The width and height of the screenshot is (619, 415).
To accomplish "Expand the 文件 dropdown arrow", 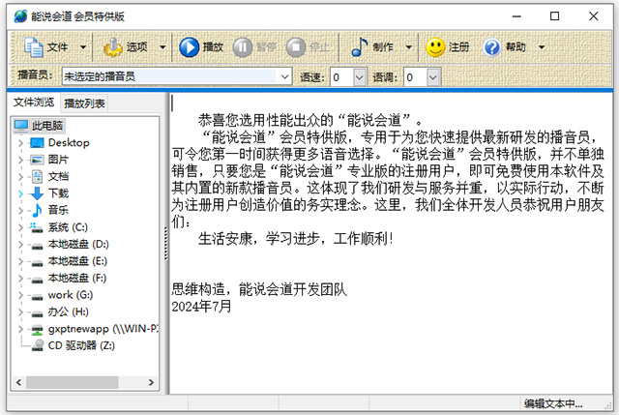I will (83, 47).
